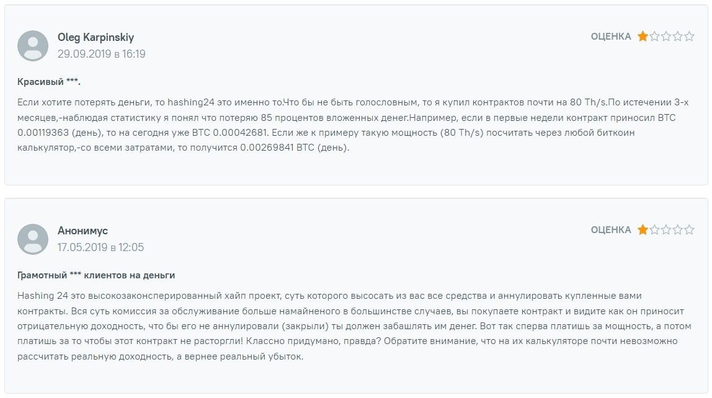
Task: Click Oleg Karpinskiy's avatar icon
Action: coord(33,46)
